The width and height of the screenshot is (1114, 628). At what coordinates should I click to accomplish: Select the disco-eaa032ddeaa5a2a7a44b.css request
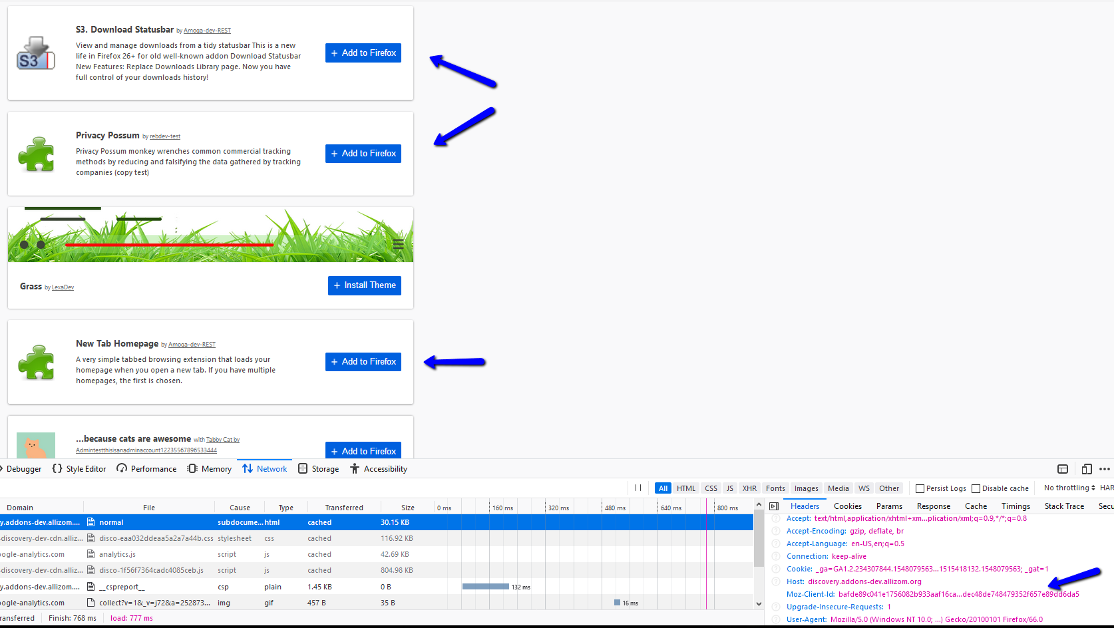pos(377,538)
